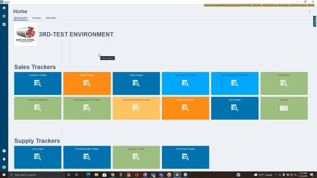Launch the Part Advisor tile
The width and height of the screenshot is (317, 178).
click(284, 84)
